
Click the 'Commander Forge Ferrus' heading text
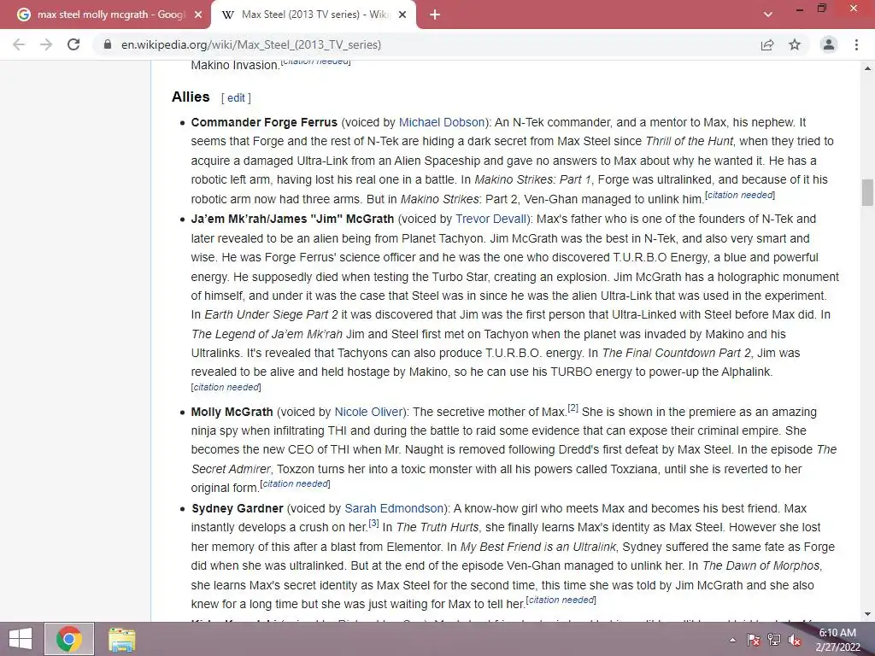coord(264,122)
